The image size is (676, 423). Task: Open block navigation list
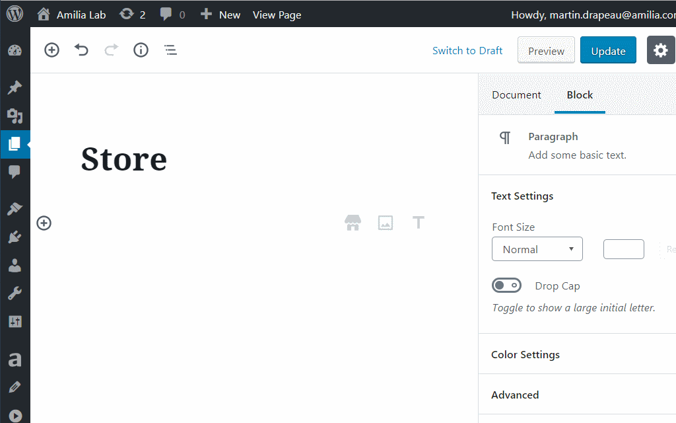171,50
